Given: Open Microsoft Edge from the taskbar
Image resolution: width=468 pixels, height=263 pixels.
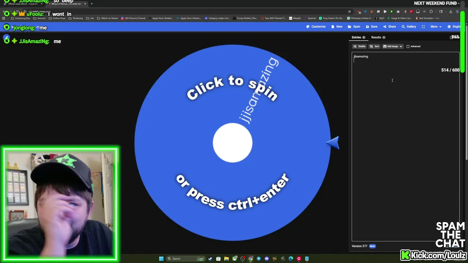Looking at the screenshot, I should (291, 259).
